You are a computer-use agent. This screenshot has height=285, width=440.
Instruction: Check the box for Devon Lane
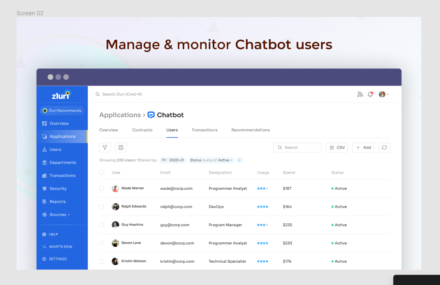point(101,243)
